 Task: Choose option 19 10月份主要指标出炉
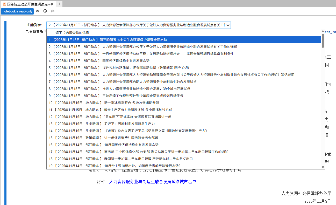tap(184, 166)
